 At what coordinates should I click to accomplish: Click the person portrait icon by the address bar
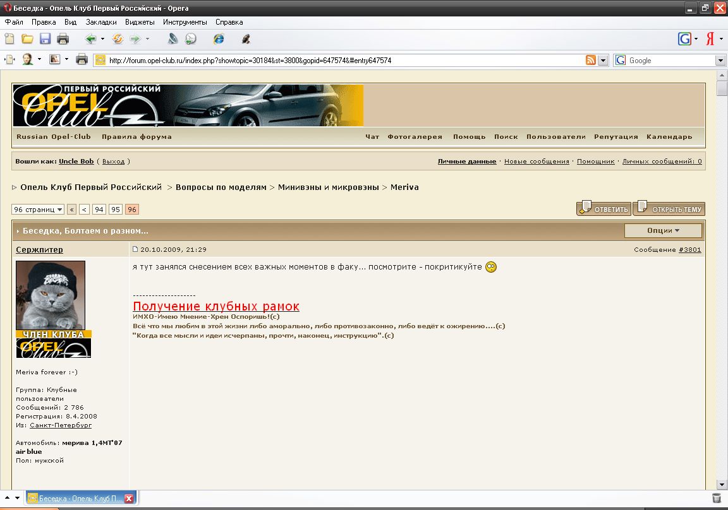27,59
